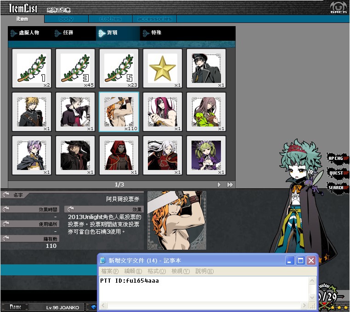The width and height of the screenshot is (350, 312).
Task: Click the 1/3 page indicator
Action: tap(119, 184)
